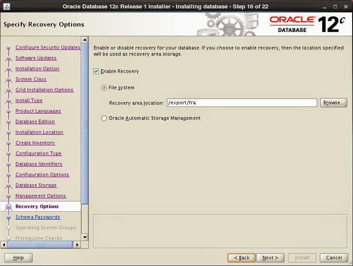353x266 pixels.
Task: Select the current Recovery Options step
Action: tap(37, 206)
